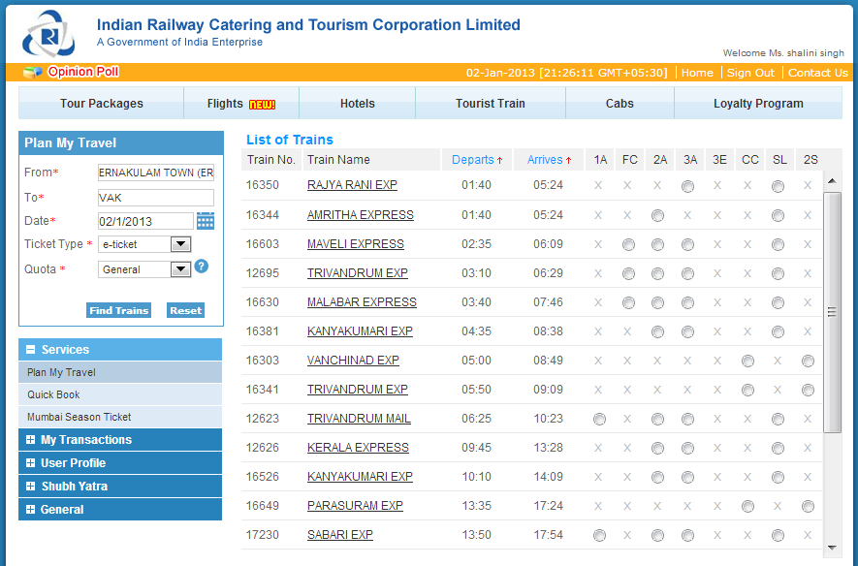This screenshot has width=858, height=566.
Task: Click the Sign Out link
Action: tap(750, 73)
